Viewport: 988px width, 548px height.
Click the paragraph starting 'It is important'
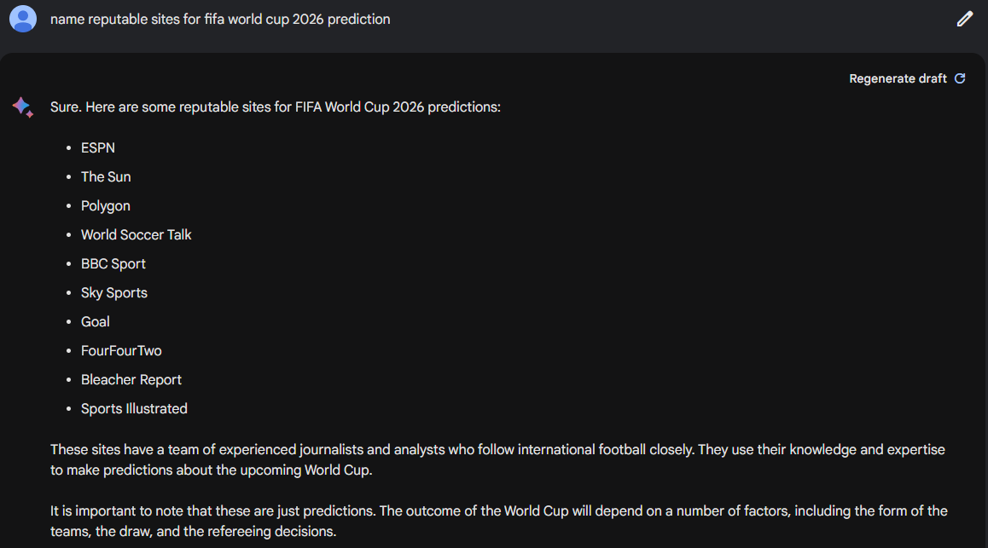[499, 521]
